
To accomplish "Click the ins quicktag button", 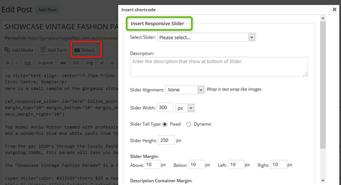I will pos(76,63).
